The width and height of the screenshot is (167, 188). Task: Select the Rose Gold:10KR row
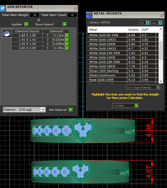point(123,80)
